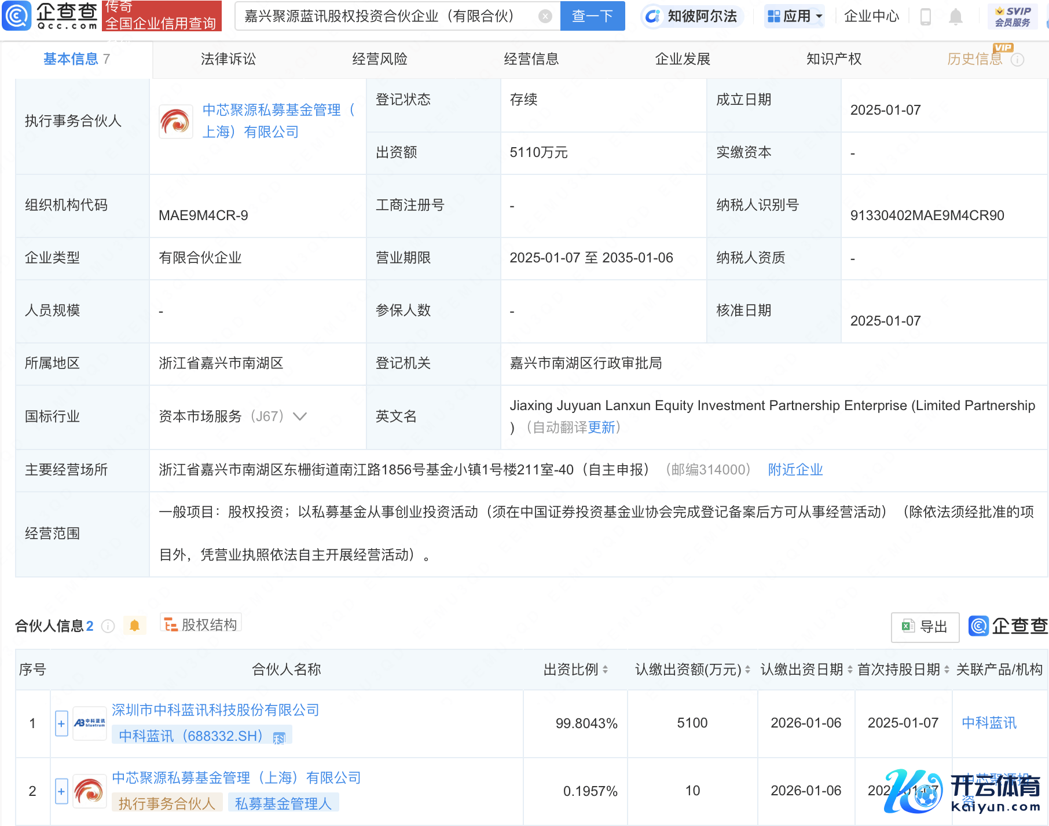
Task: Switch to the 法律诉讼 tab
Action: [228, 59]
